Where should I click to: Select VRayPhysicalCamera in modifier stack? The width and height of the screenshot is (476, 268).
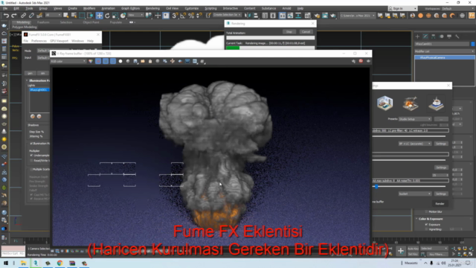[445, 57]
